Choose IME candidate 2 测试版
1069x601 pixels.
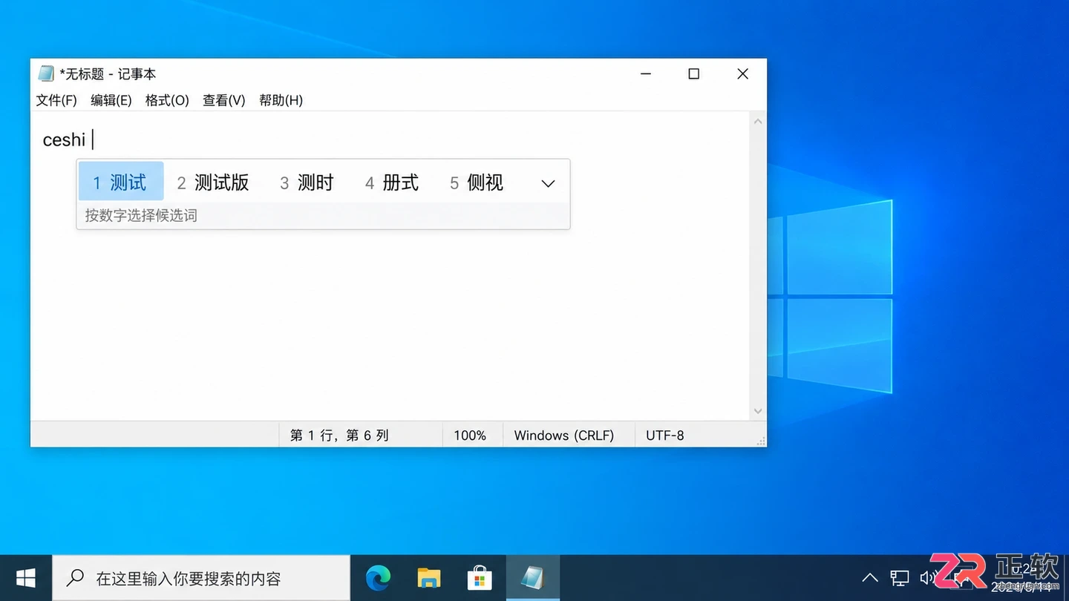212,183
